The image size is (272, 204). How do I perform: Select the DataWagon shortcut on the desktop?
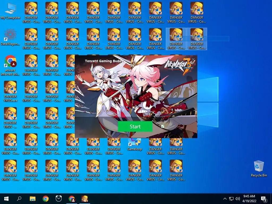(x=10, y=37)
